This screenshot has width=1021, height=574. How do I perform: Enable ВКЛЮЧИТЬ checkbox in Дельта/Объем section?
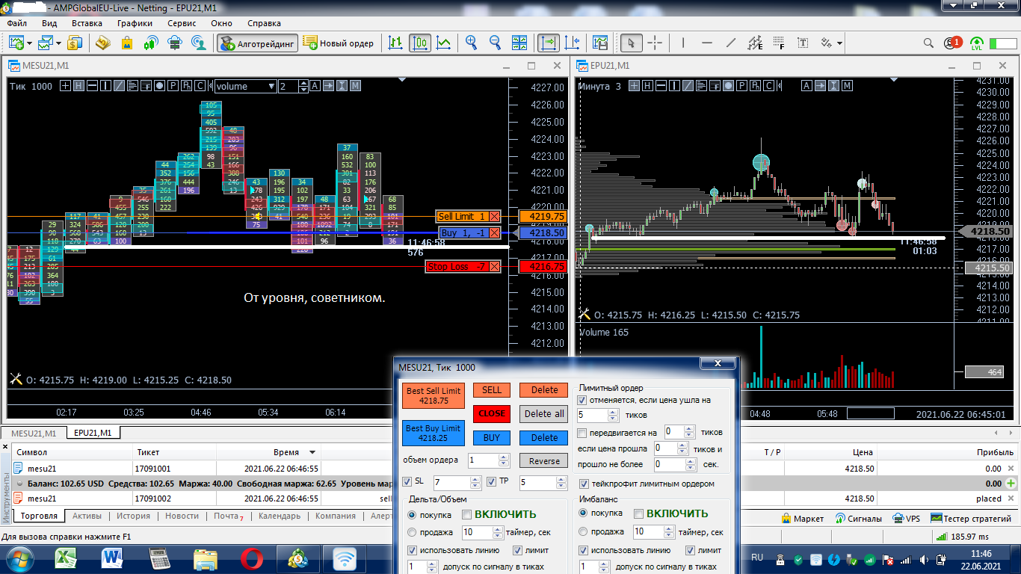(x=466, y=514)
